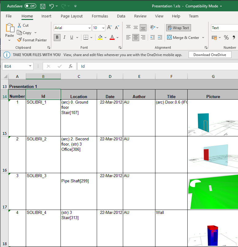Toggle Bold formatting
238x247 pixels.
tap(57, 37)
